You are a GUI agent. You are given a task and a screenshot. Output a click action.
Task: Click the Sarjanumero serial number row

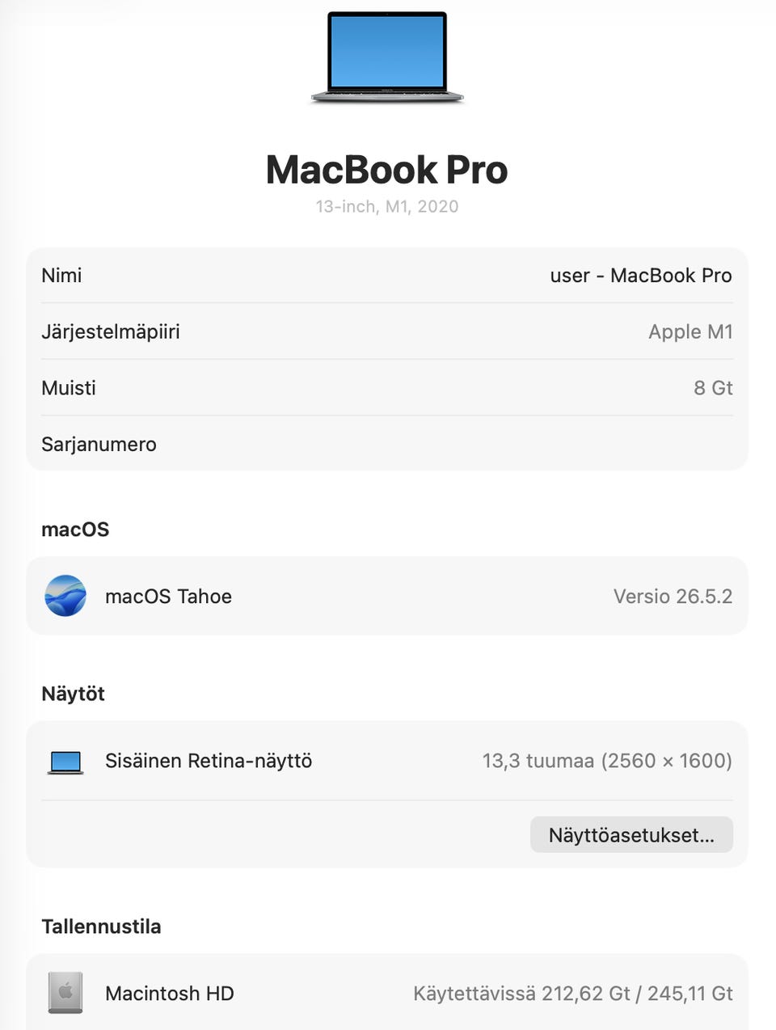click(x=387, y=444)
